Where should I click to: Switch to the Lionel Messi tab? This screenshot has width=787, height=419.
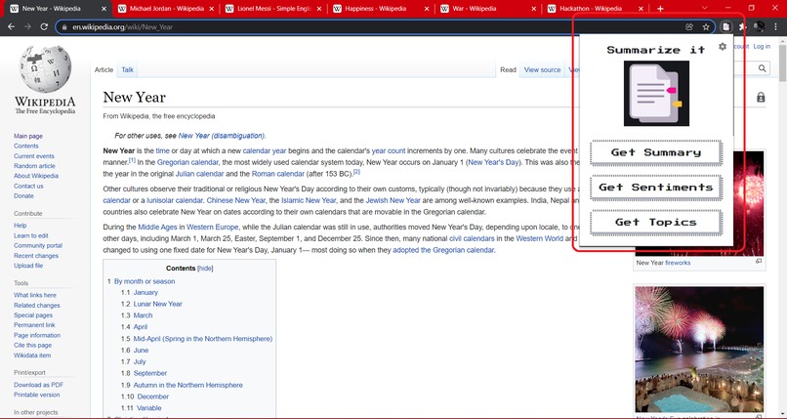(273, 9)
